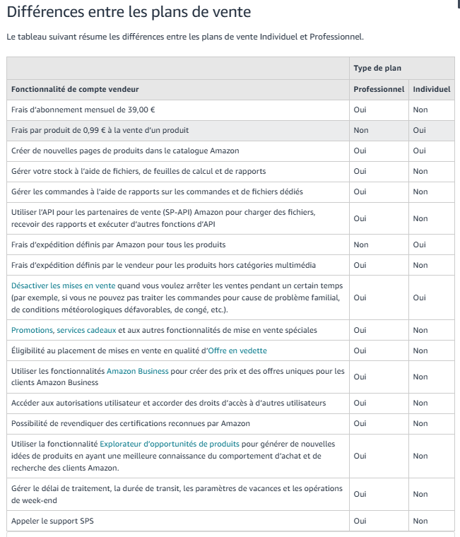460x537 pixels.
Task: Click Non under Professionnel for Frais d'expédition Amazon
Action: click(361, 245)
